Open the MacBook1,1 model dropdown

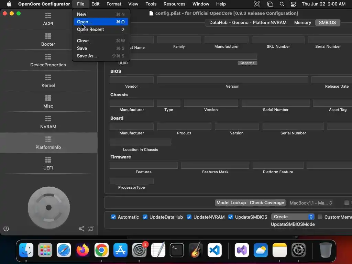(311, 203)
